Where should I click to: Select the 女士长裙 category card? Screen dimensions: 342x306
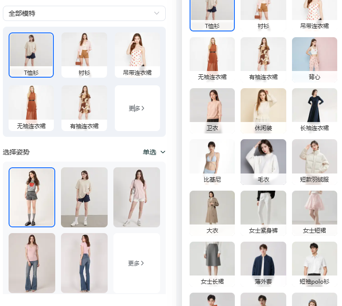212,264
